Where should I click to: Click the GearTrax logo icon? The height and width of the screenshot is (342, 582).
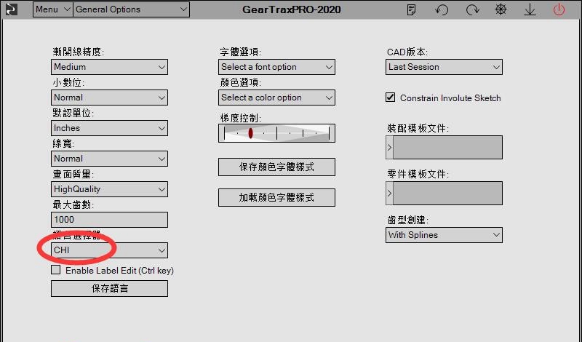11,9
